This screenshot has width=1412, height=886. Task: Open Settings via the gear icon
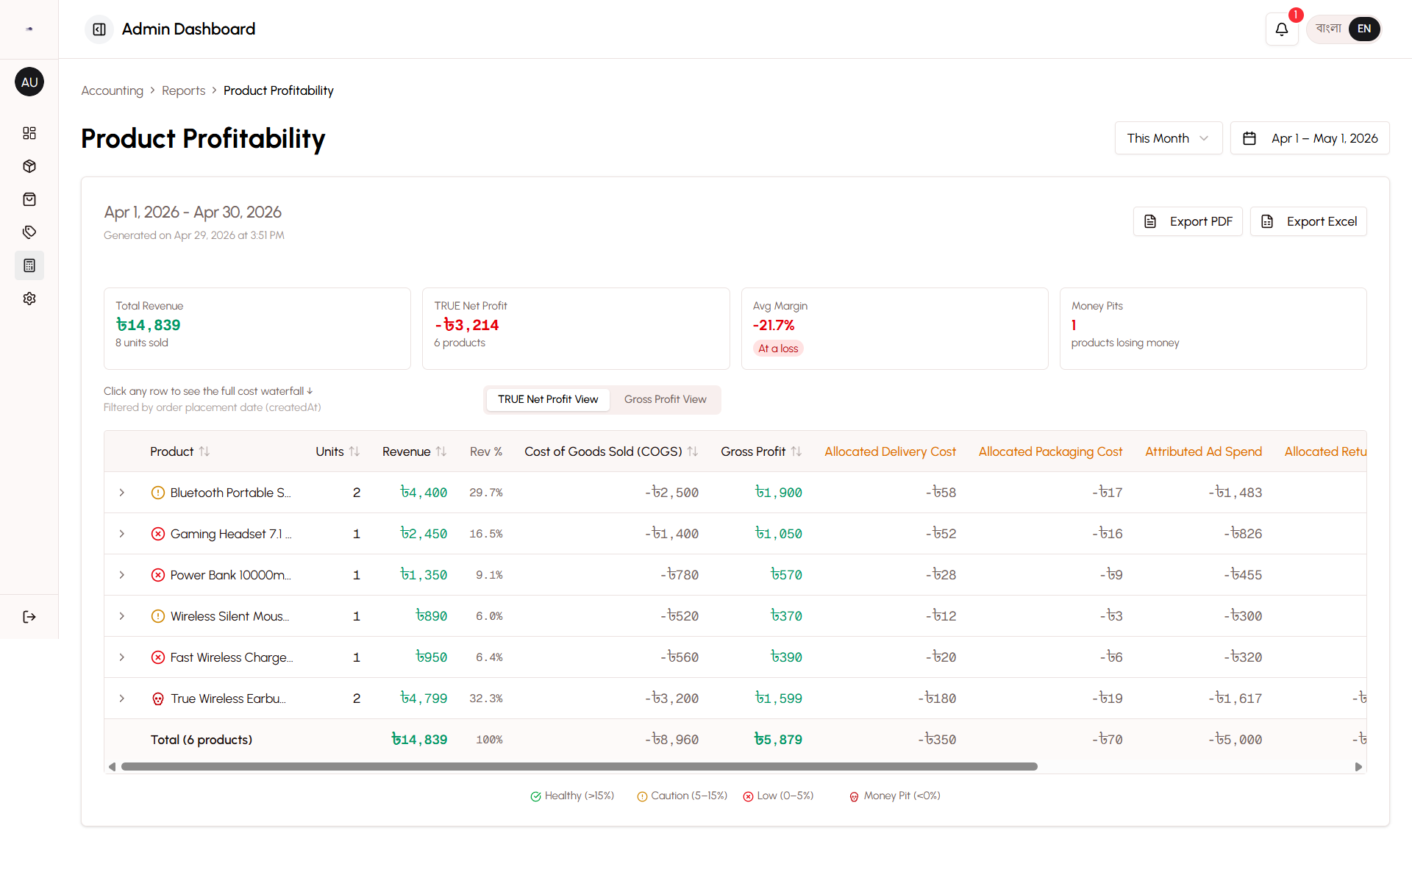tap(29, 298)
